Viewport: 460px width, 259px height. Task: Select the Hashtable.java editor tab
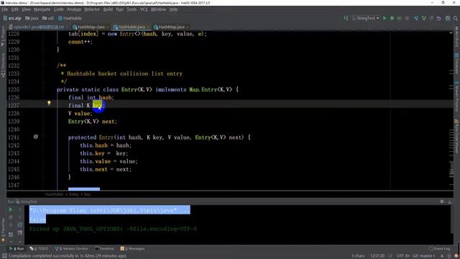click(131, 27)
